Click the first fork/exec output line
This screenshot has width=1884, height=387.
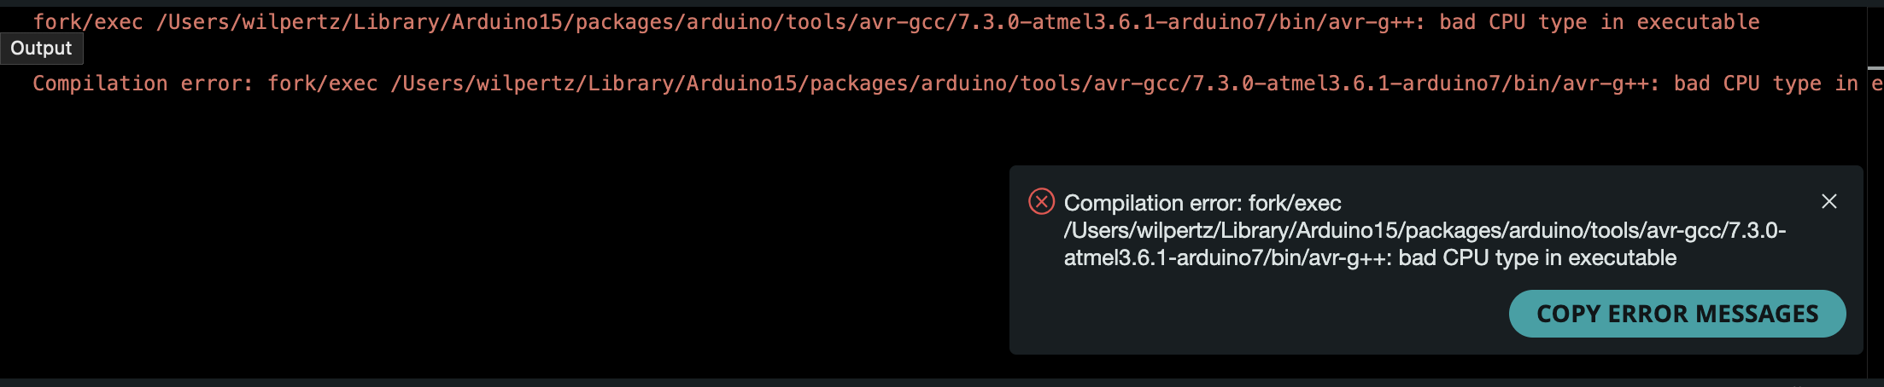pos(896,22)
